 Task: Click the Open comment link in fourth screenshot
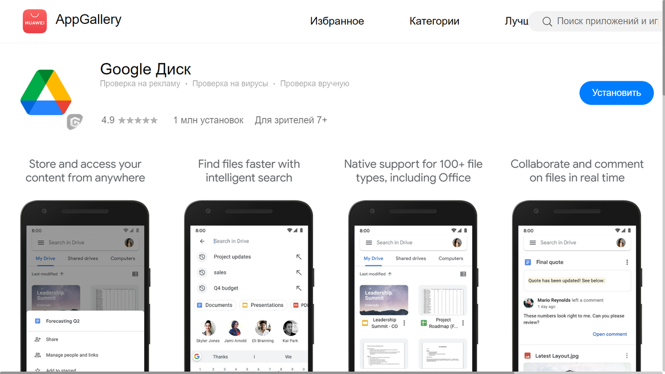coord(610,334)
